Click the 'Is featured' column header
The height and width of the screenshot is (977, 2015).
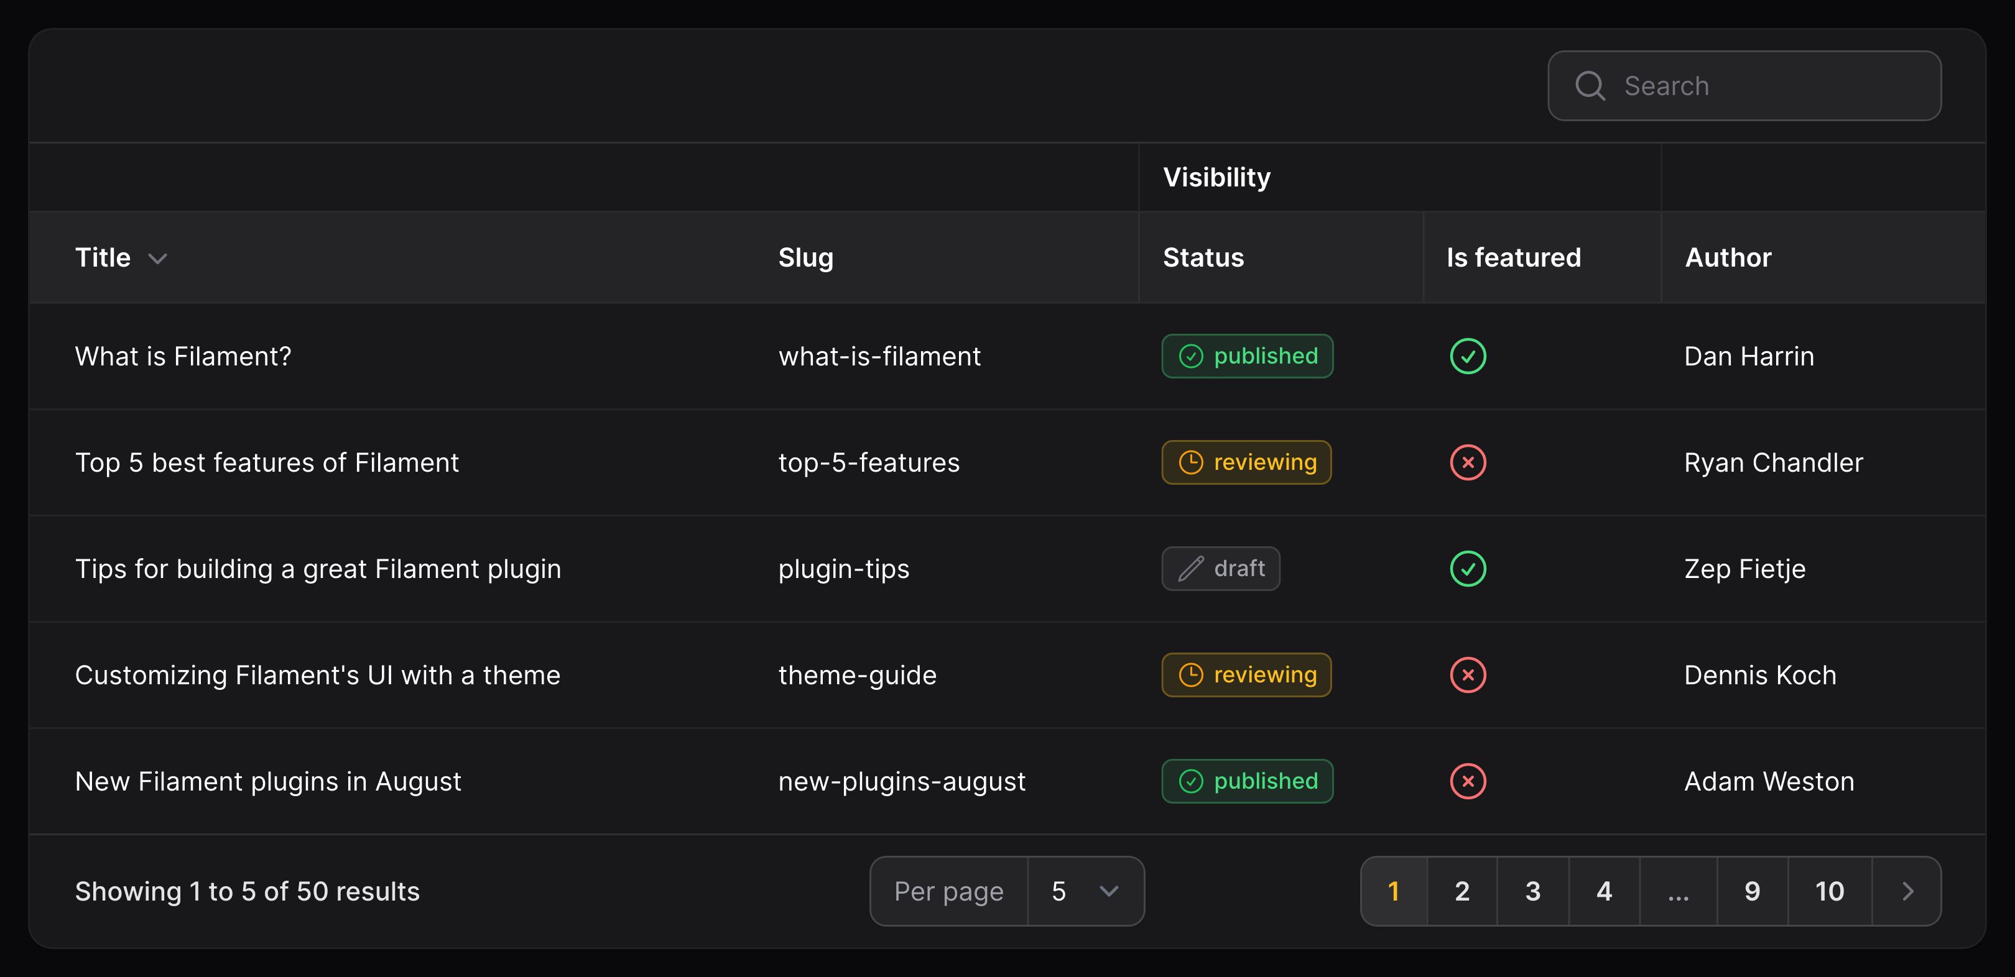click(x=1514, y=258)
